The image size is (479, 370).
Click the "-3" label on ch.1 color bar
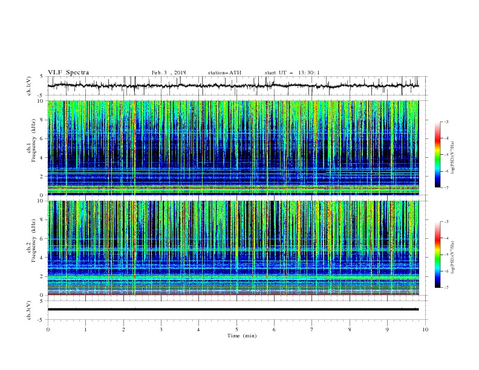(446, 122)
